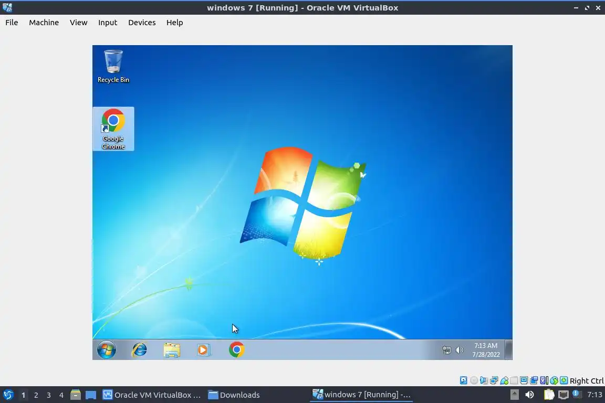This screenshot has height=403, width=605.
Task: Switch to Oracle VM VirtualBox Manager window
Action: pyautogui.click(x=152, y=395)
